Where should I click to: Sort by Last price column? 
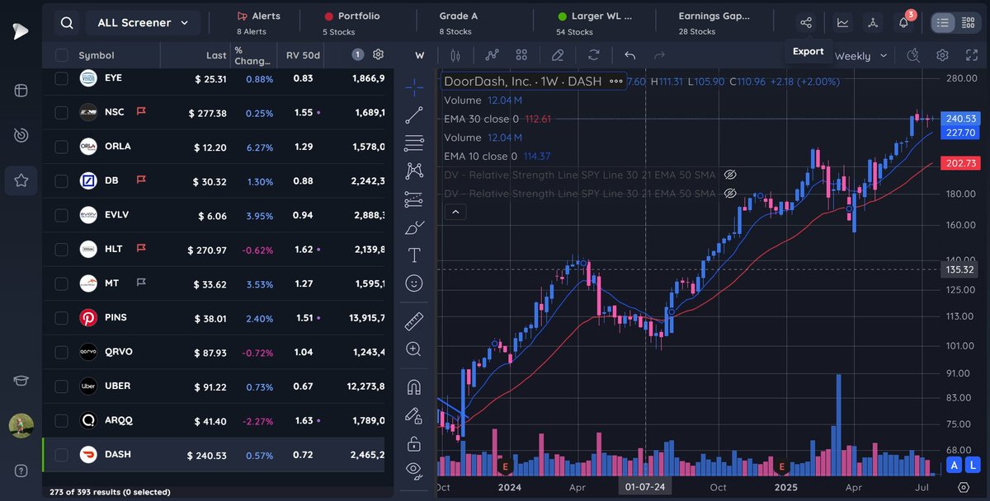(216, 55)
